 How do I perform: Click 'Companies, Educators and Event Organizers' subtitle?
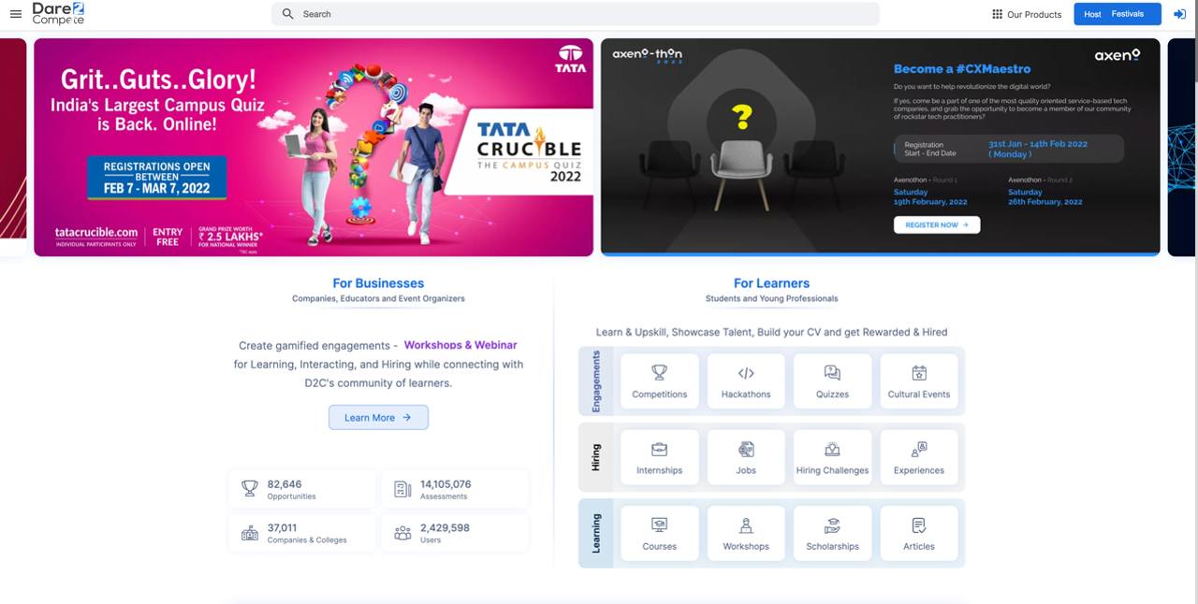click(378, 299)
